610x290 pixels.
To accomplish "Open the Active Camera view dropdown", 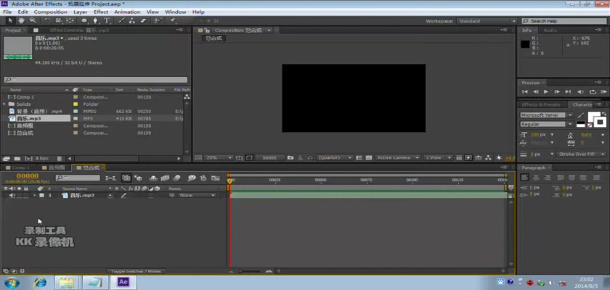I will tap(398, 157).
